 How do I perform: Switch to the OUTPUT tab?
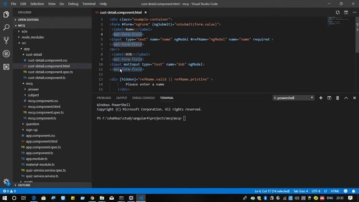[122, 98]
